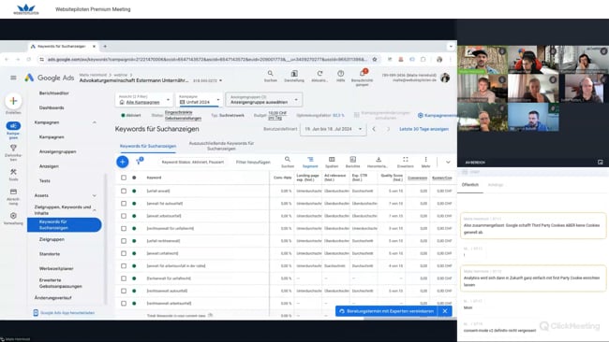Bookmark the page with the star icon

375,59
